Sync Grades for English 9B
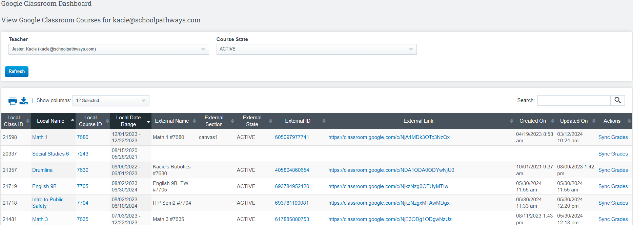The image size is (633, 225). tap(613, 186)
